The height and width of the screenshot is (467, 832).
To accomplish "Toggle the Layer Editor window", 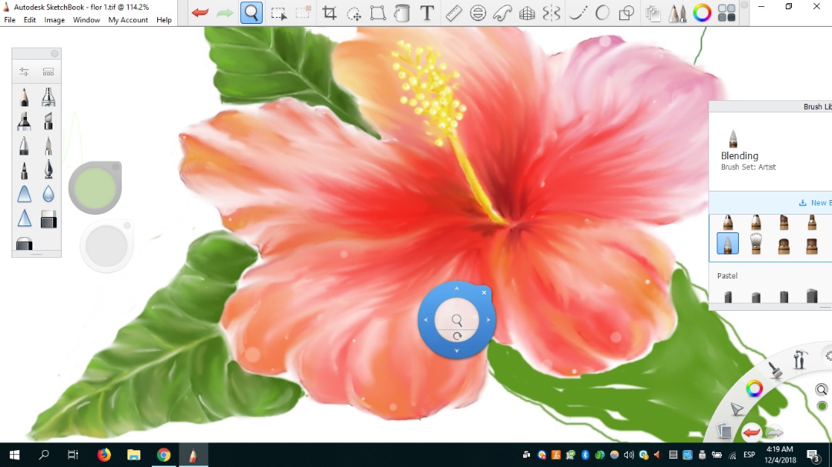I will point(653,13).
